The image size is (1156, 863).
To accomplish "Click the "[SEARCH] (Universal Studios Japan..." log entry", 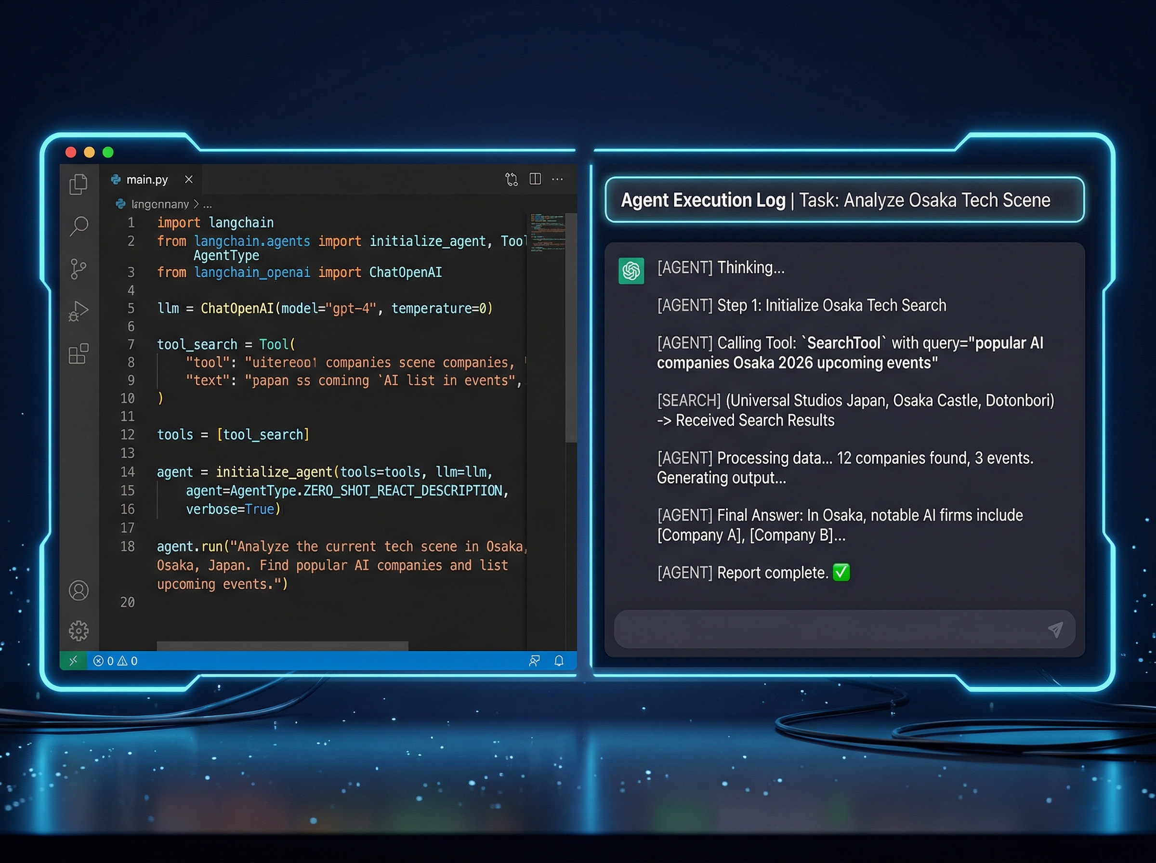I will pos(855,410).
